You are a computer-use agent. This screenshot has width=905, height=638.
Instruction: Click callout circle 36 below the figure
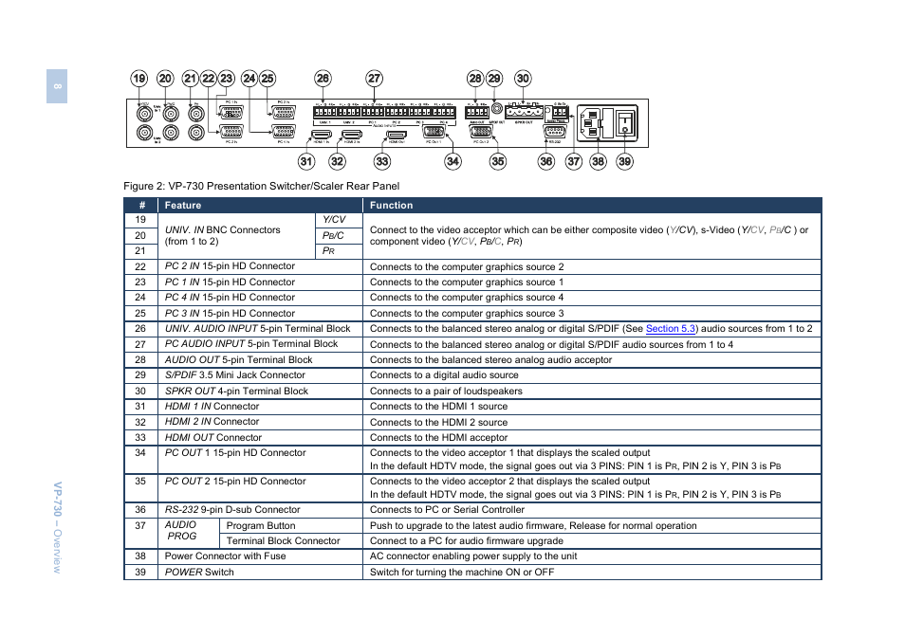click(x=546, y=161)
